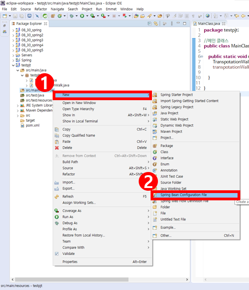249x290 pixels.
Task: Click the Refresh icon in context menu
Action: (x=57, y=197)
